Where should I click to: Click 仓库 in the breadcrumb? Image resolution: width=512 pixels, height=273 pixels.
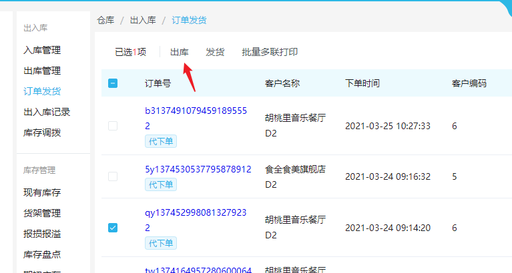[x=105, y=20]
